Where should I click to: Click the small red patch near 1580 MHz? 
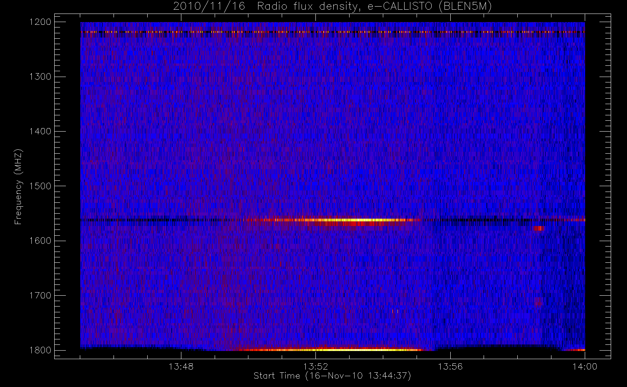538,228
